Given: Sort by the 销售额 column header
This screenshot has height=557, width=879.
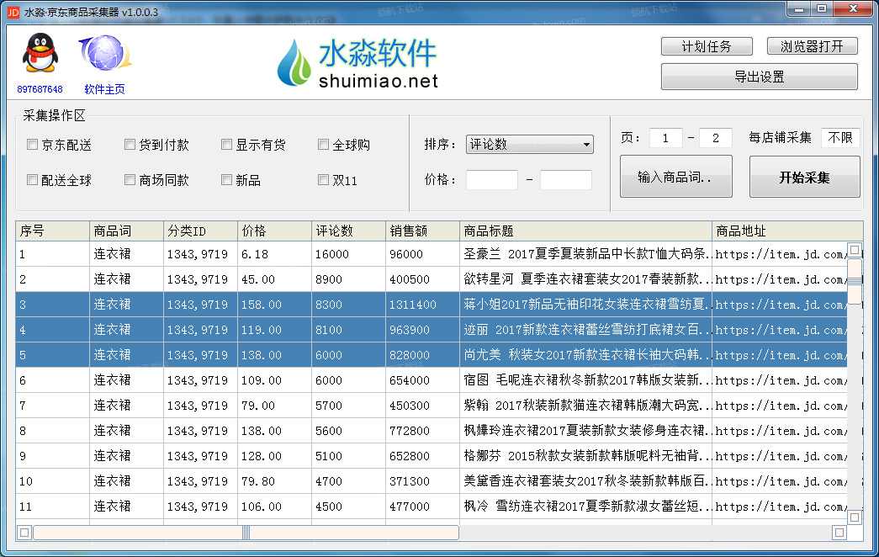Looking at the screenshot, I should (423, 231).
